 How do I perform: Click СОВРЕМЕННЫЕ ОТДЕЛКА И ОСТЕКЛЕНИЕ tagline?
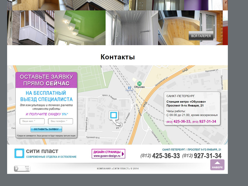click(51, 157)
